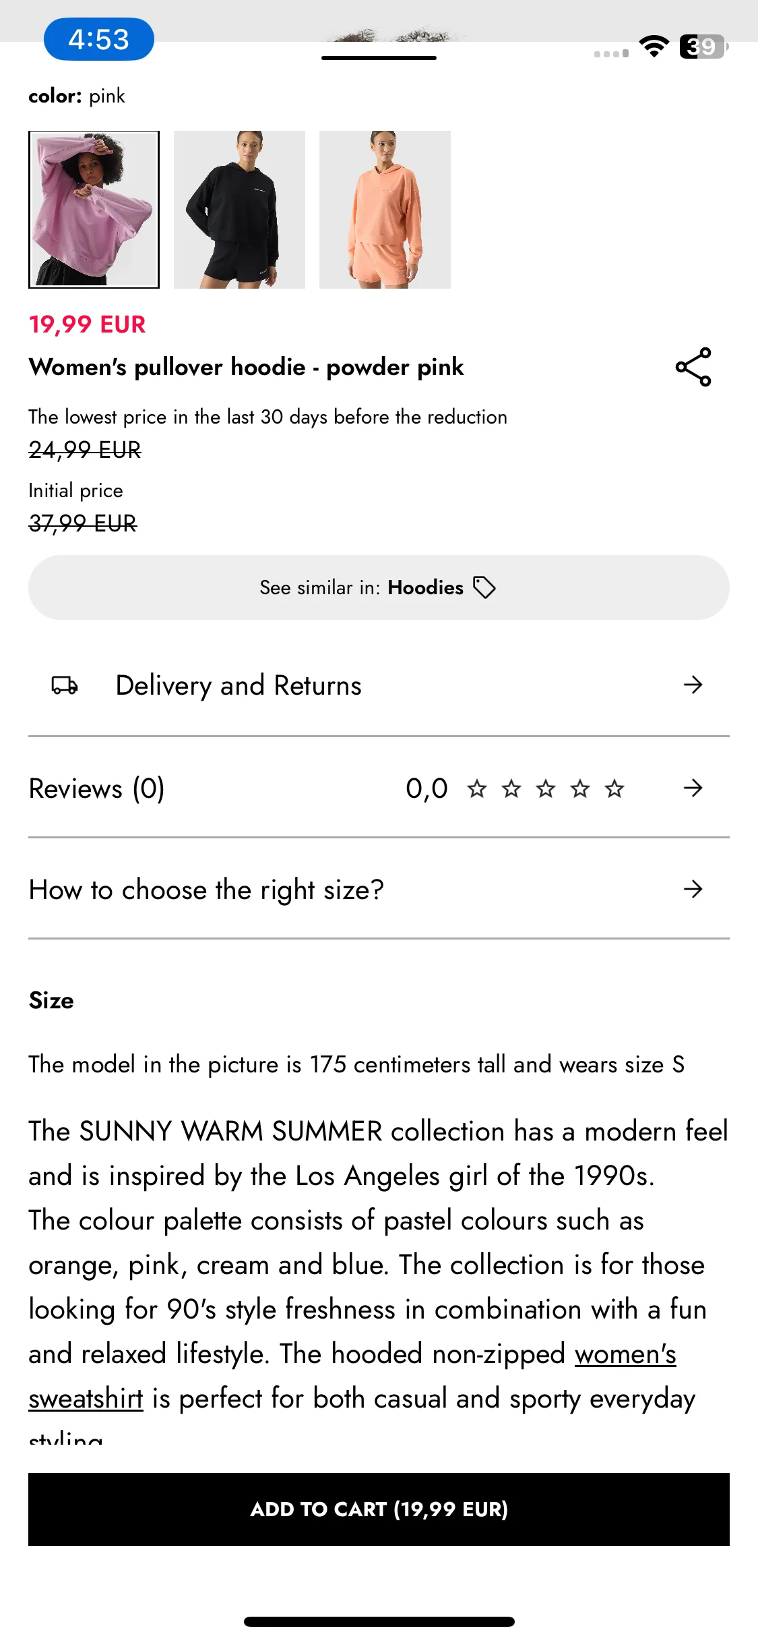Screen dimensions: 758x1643
Task: Tap the sheet drag handle at top
Action: (379, 58)
